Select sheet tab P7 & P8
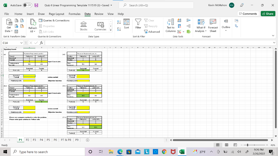 [66, 140]
